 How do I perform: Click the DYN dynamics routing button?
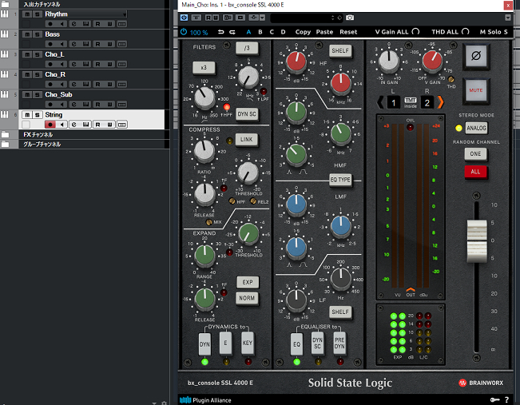point(204,344)
